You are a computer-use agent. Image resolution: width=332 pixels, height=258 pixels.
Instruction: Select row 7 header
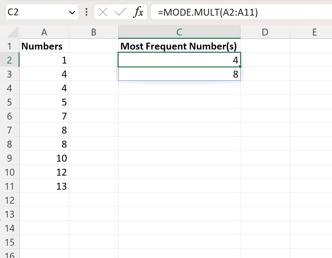[x=9, y=130]
